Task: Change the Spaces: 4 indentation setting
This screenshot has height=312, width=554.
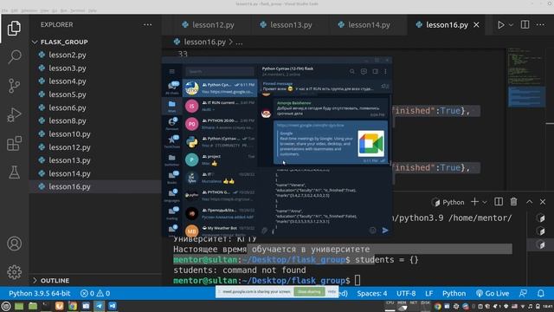Action: click(x=371, y=294)
